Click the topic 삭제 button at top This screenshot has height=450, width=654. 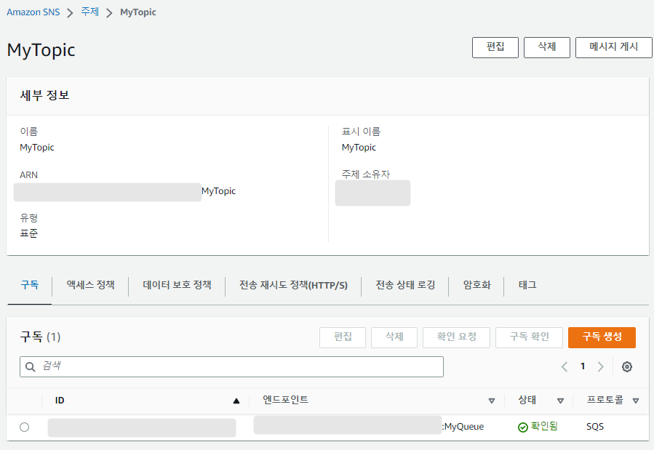coord(547,47)
